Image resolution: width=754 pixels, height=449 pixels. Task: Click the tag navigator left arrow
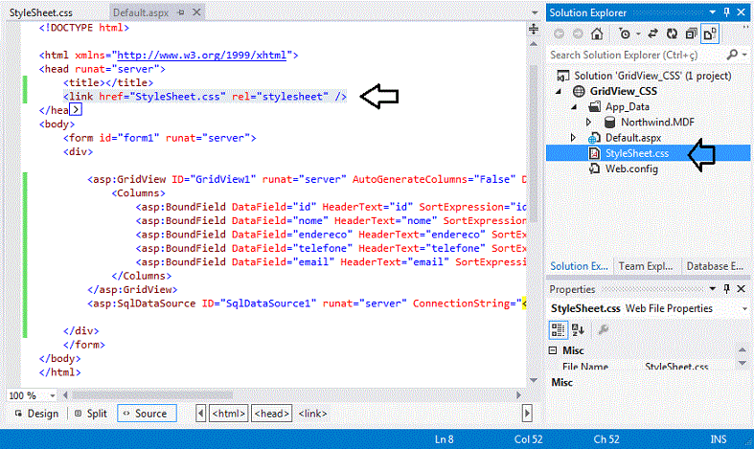pos(201,414)
